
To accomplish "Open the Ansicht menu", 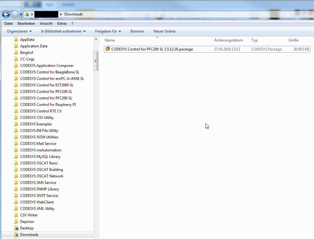I will pyautogui.click(x=46, y=24).
